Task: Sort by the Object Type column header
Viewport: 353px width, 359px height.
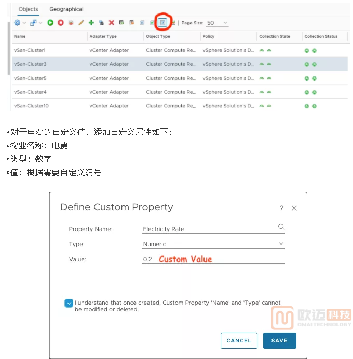Action: 158,36
